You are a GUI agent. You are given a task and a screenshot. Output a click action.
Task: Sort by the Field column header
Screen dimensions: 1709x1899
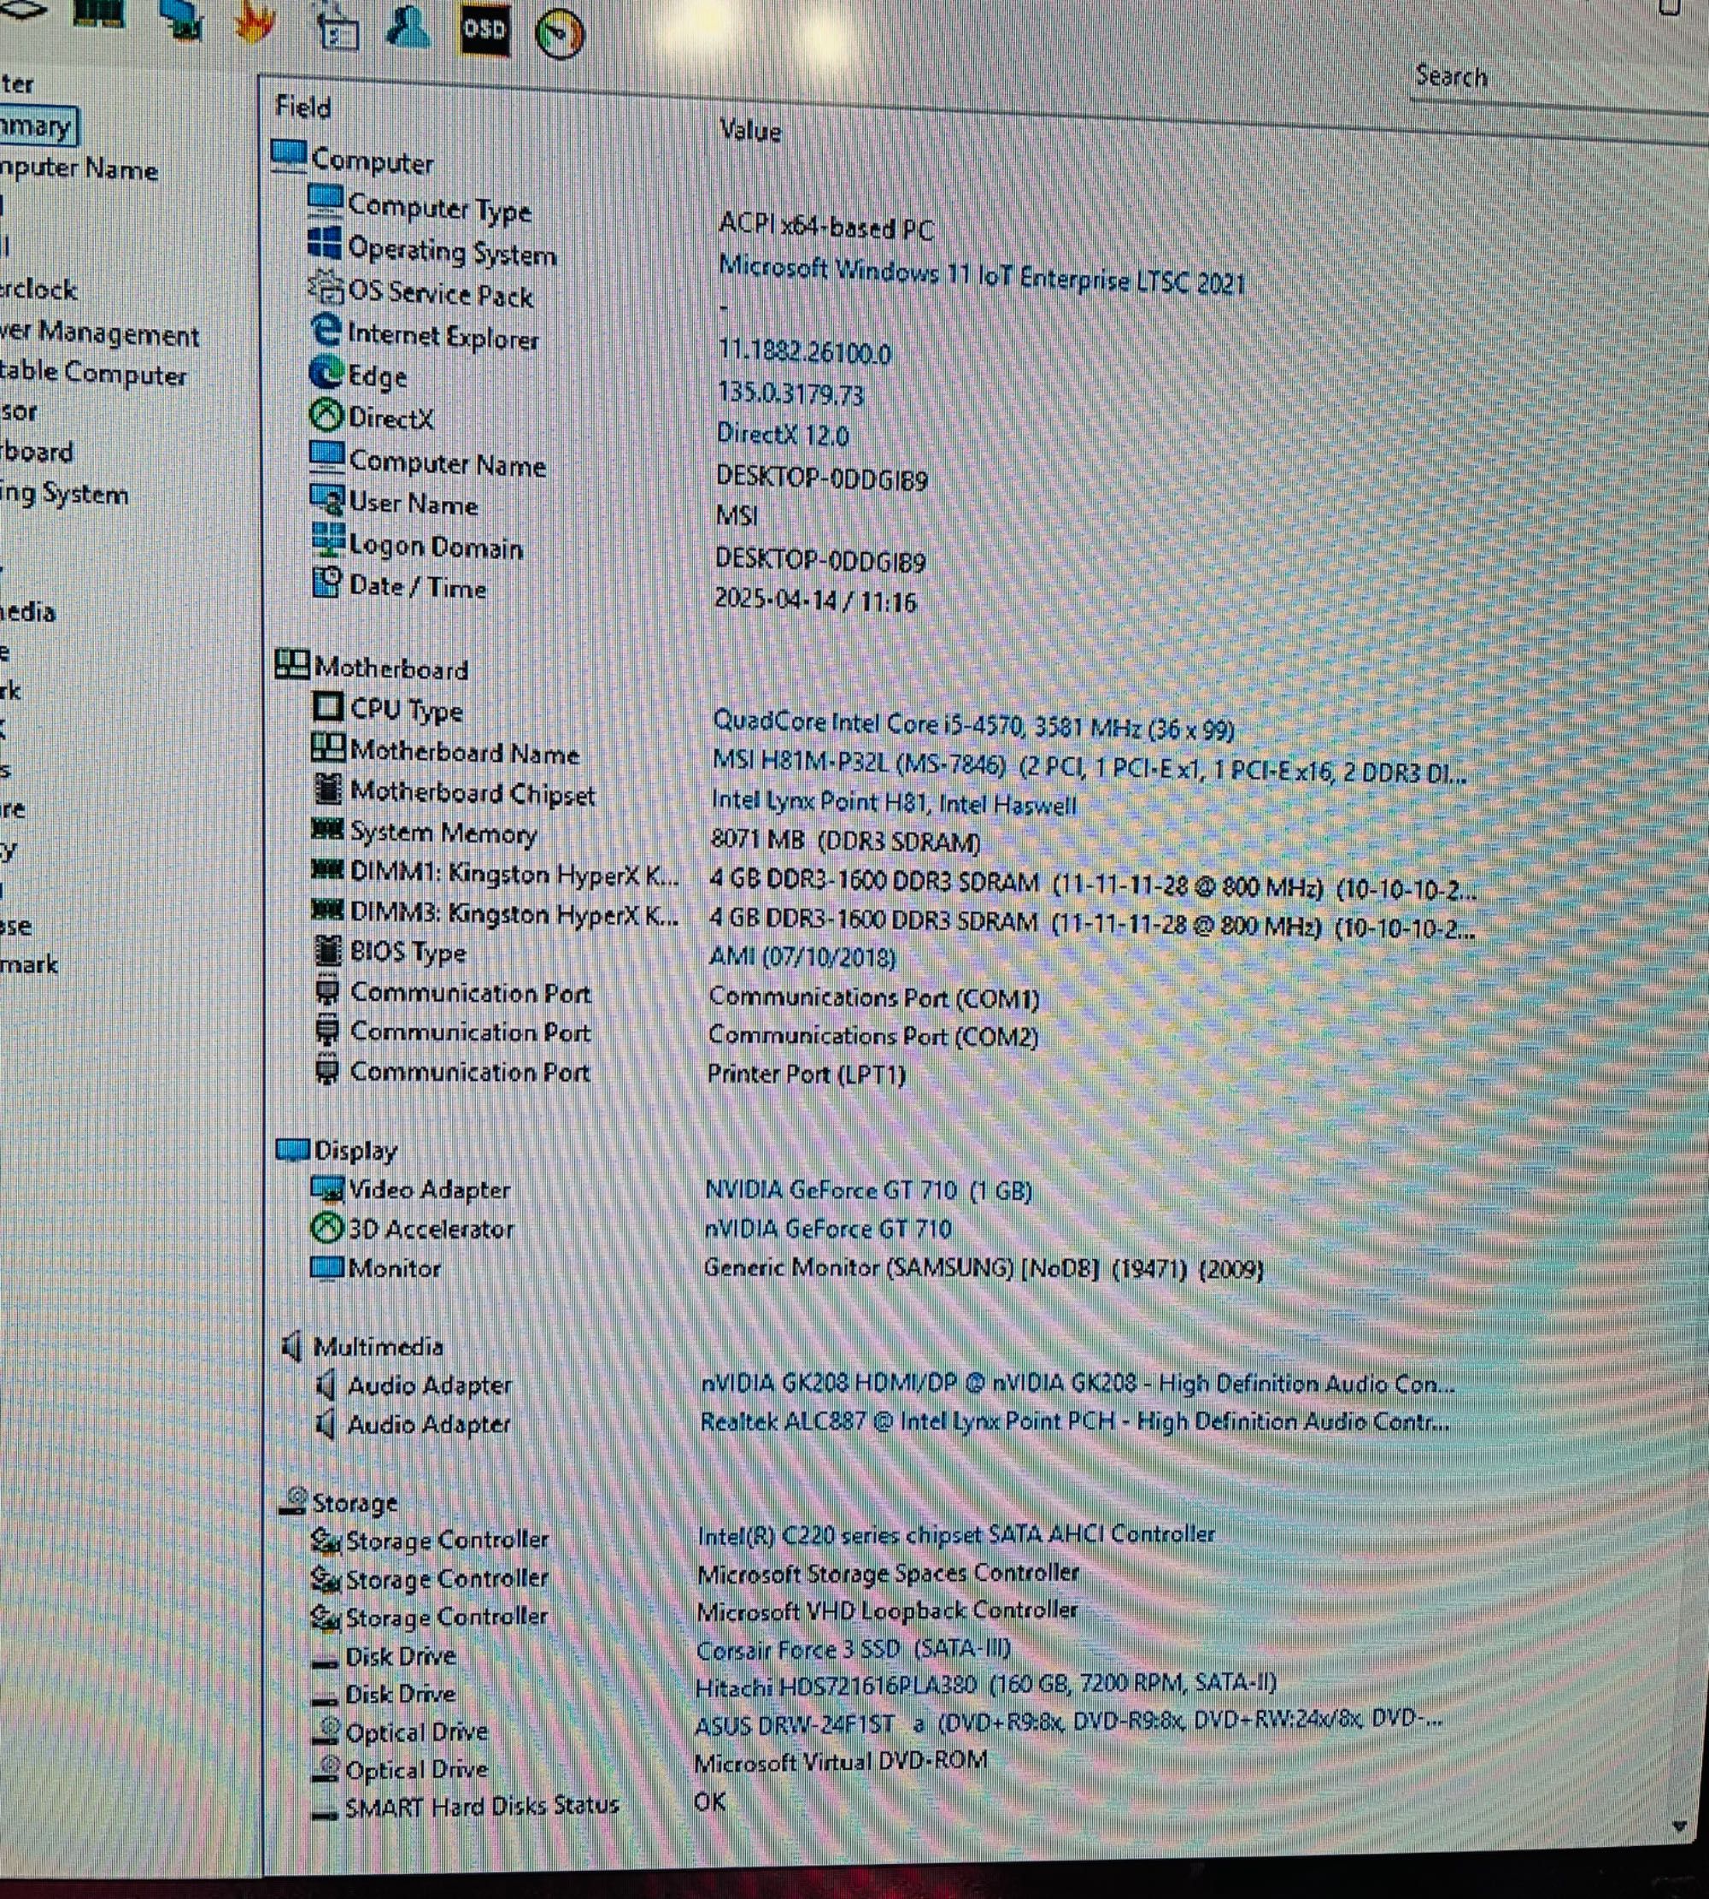[302, 107]
